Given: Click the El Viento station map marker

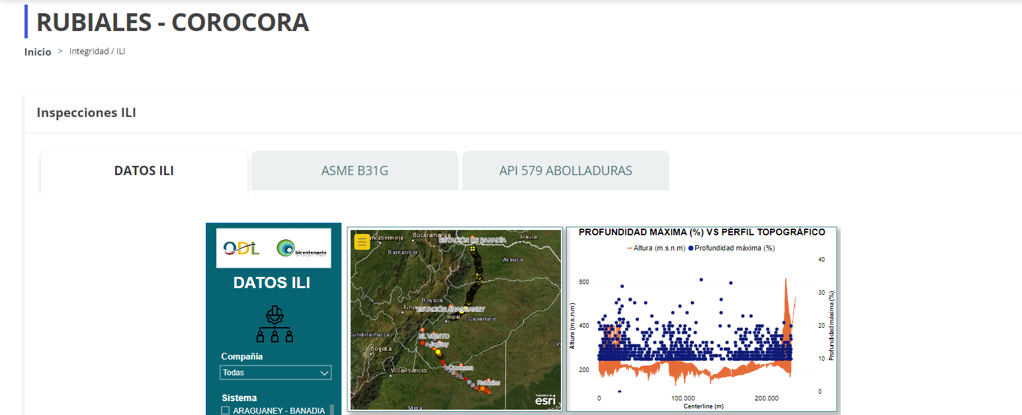Looking at the screenshot, I should 423,329.
